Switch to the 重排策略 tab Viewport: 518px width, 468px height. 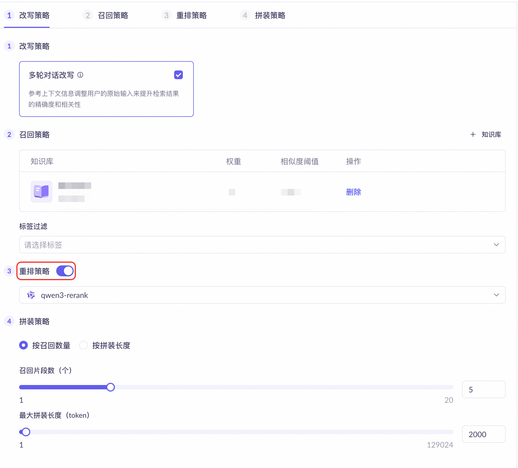point(184,15)
